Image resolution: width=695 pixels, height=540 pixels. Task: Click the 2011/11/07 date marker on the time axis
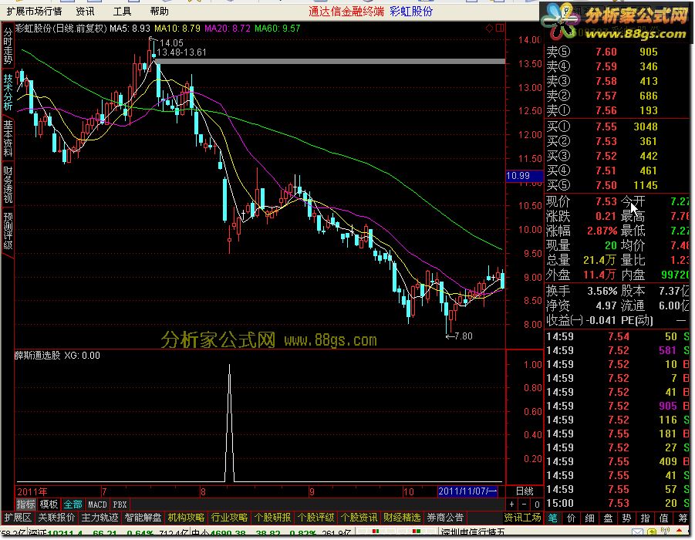point(467,491)
